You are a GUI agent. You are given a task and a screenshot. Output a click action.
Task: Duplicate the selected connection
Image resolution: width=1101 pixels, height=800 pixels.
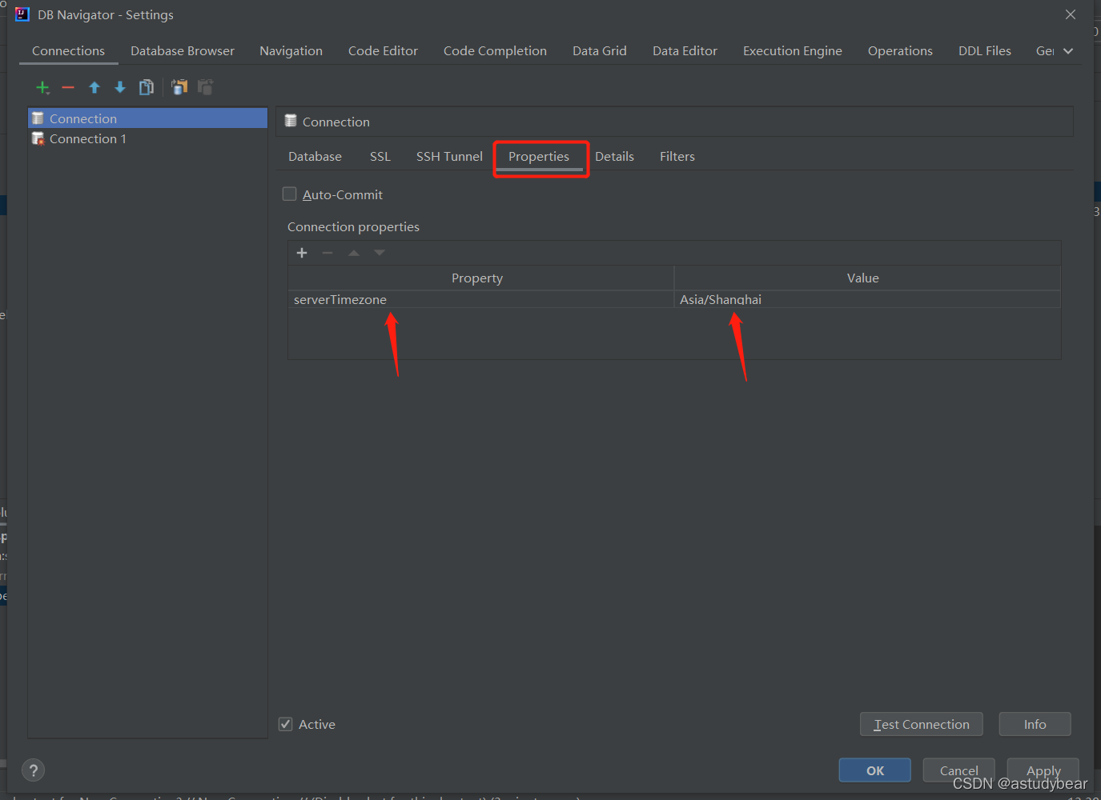point(146,87)
